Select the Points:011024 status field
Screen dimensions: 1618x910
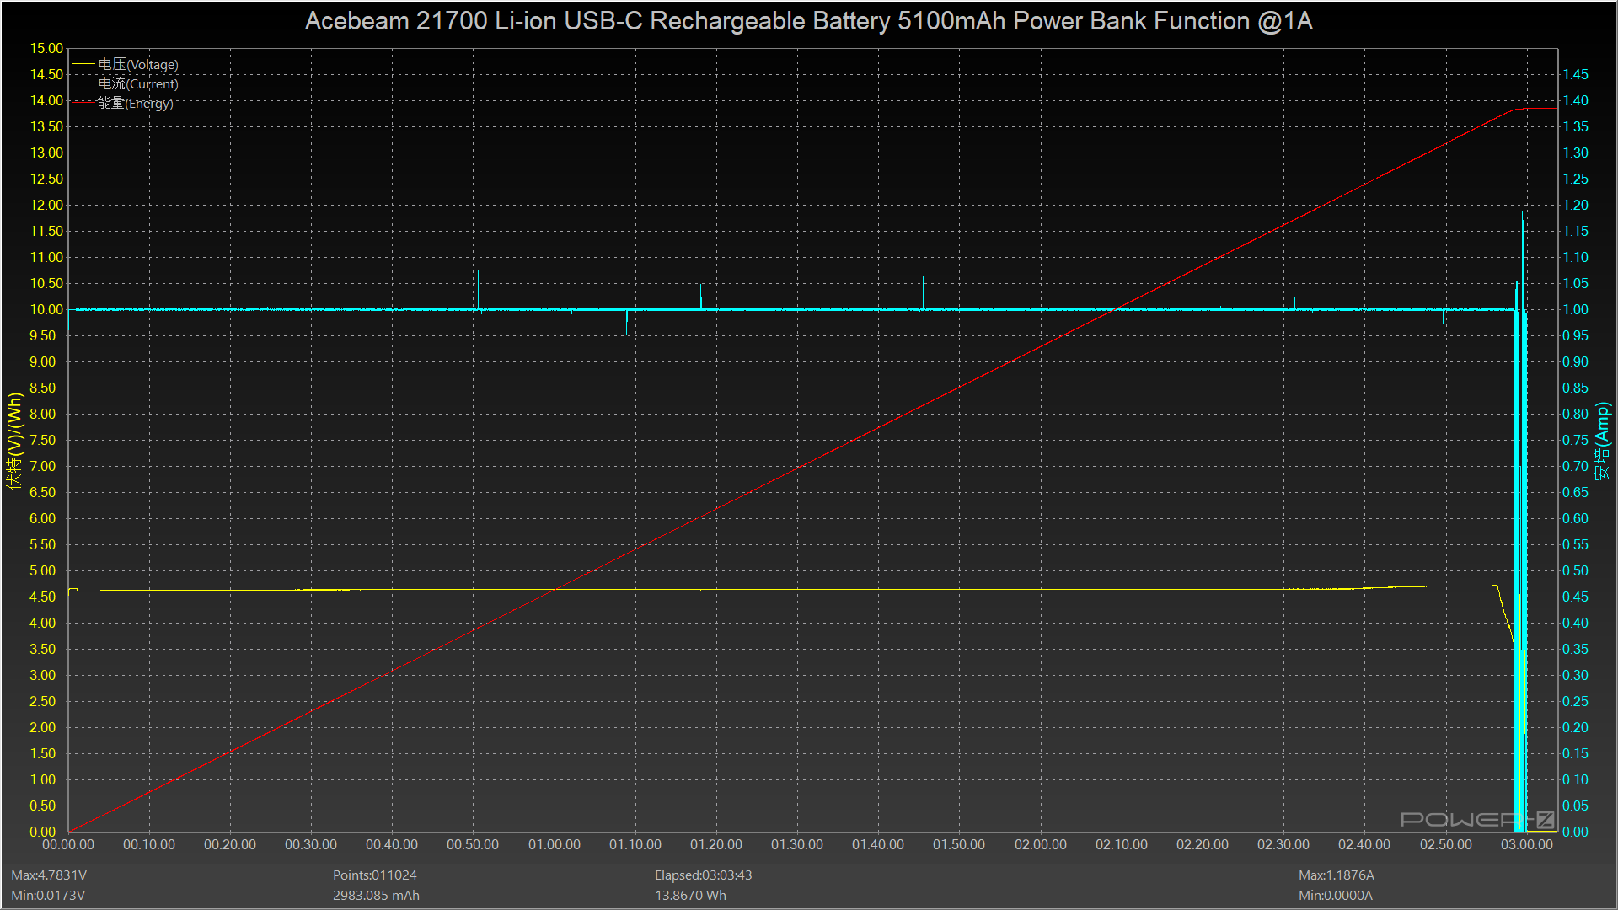[x=374, y=875]
